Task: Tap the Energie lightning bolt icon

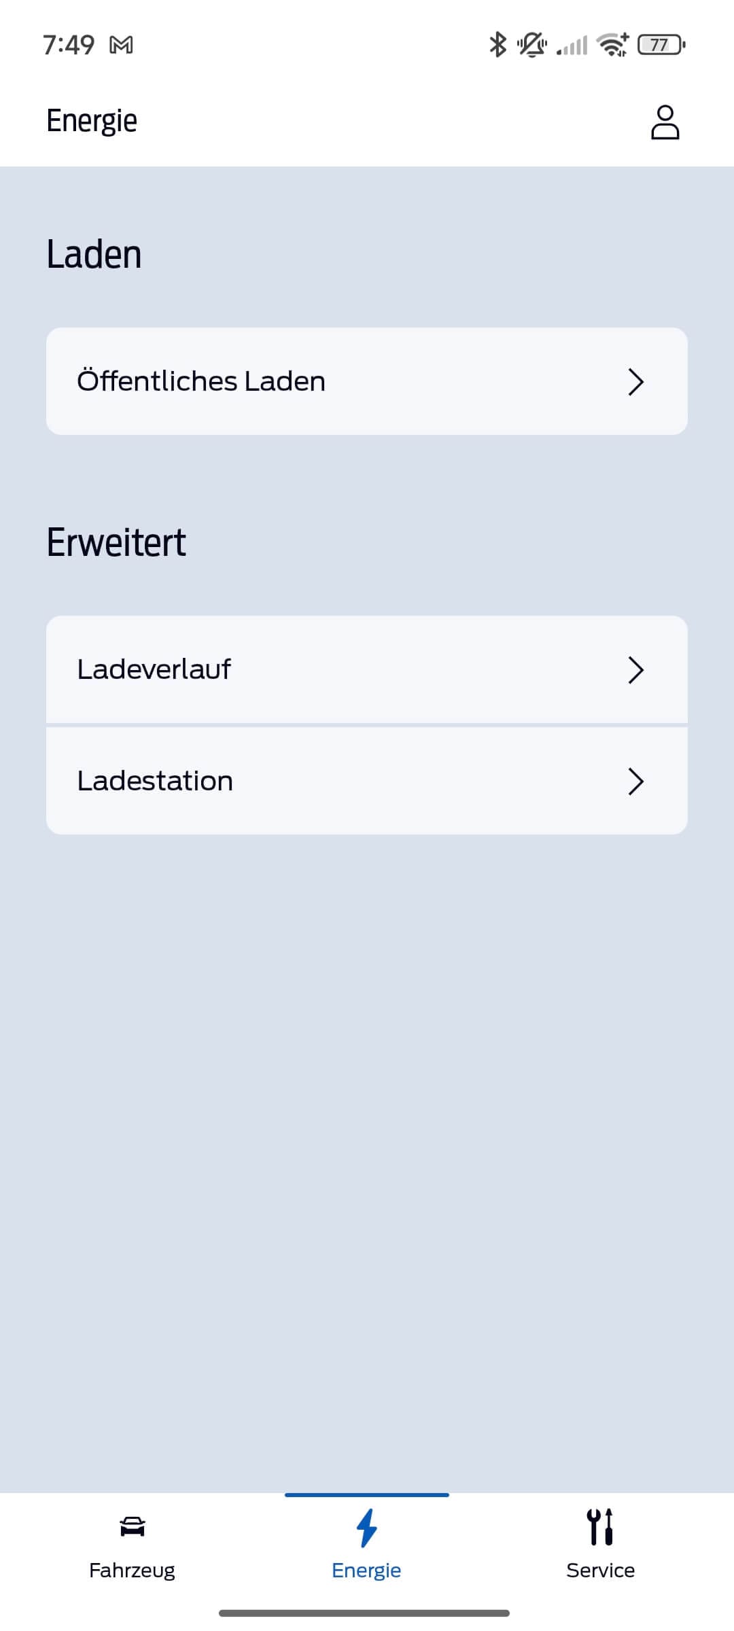Action: (x=367, y=1527)
